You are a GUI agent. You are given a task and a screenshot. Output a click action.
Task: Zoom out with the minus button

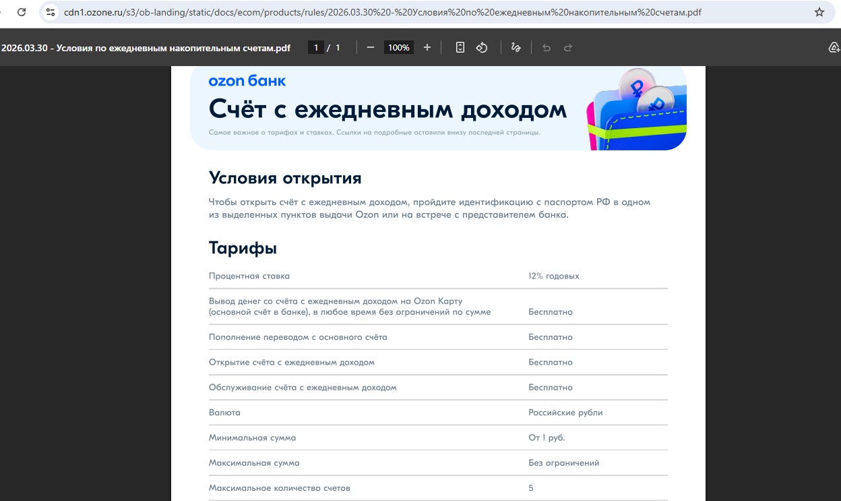click(370, 47)
